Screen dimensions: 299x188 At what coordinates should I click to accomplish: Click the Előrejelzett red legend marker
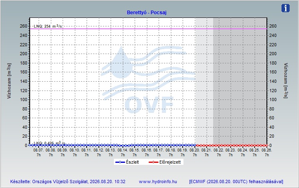coord(153,162)
